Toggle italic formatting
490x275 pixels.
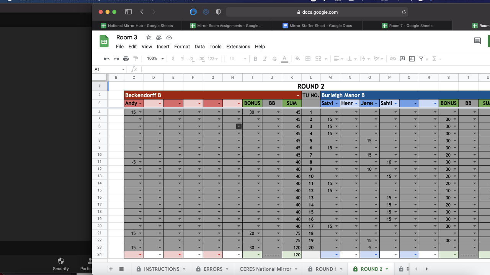265,59
